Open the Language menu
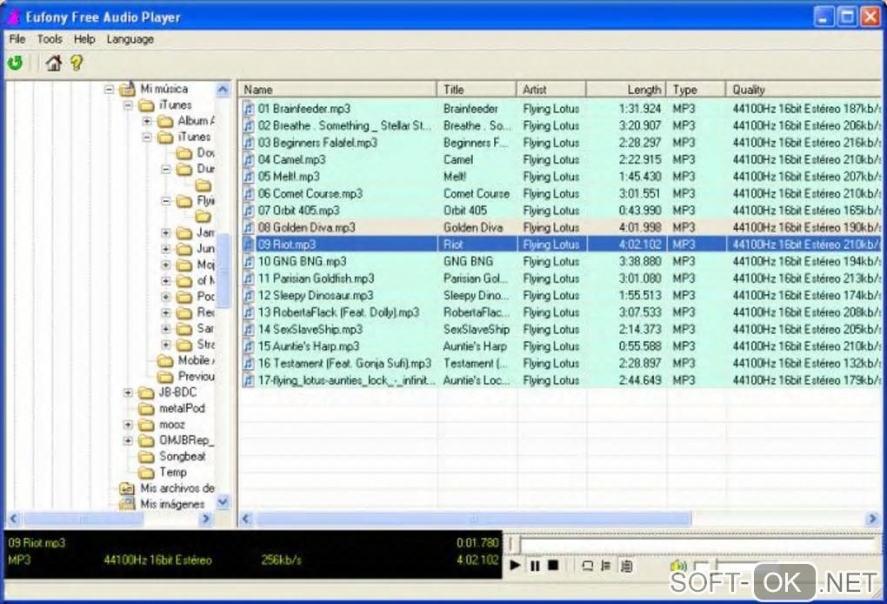 (130, 39)
